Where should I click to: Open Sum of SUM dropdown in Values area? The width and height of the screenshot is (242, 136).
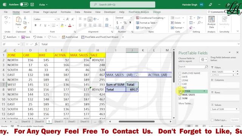pos(236,109)
